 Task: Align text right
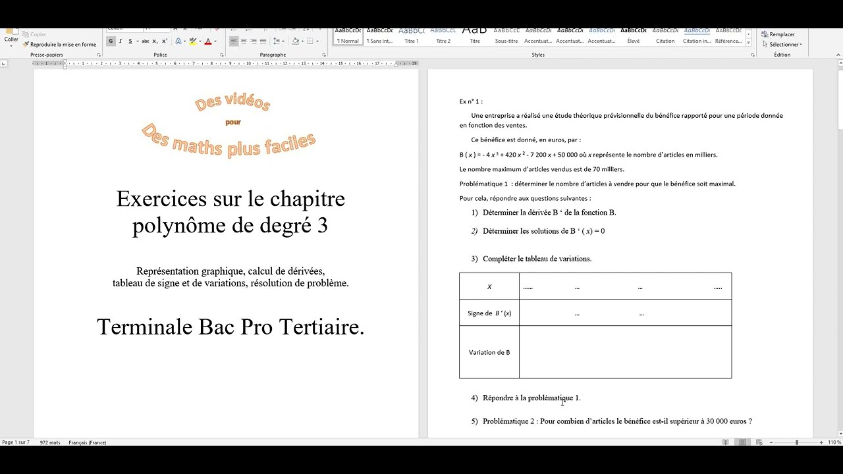(x=254, y=41)
